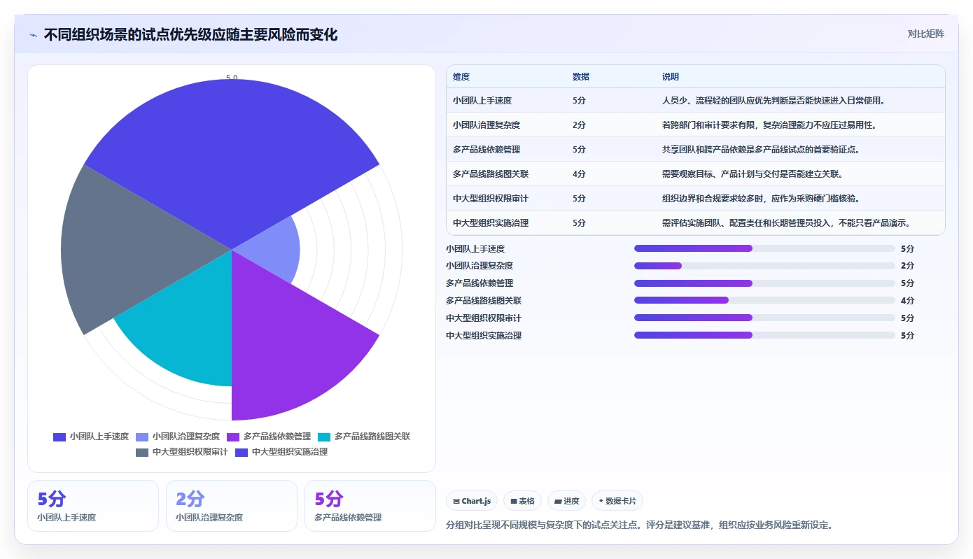
Task: Click the 多产品线路线图关联 progress bar
Action: [764, 300]
